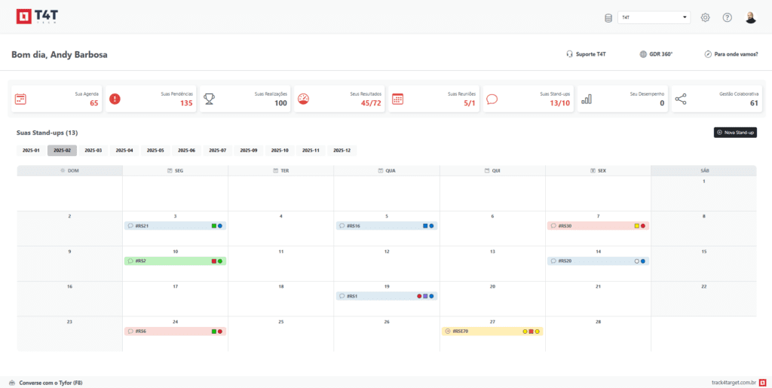
Task: Click the help question mark icon
Action: click(x=727, y=17)
